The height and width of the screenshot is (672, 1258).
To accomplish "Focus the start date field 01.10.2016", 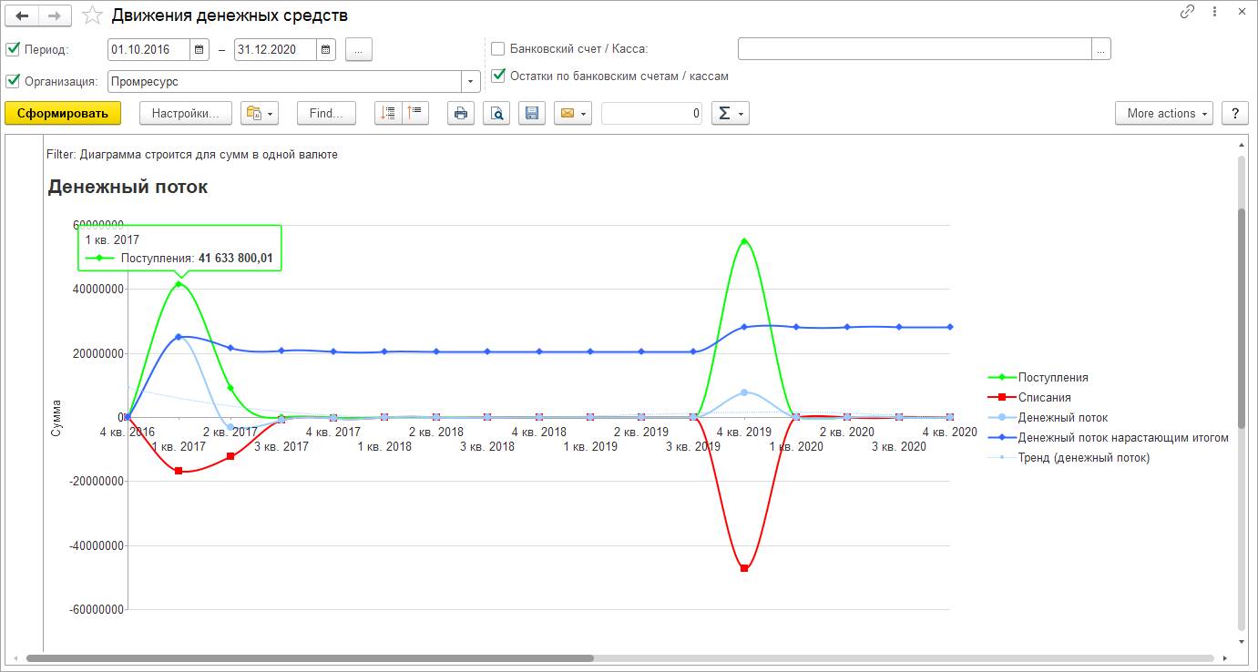I will point(149,49).
